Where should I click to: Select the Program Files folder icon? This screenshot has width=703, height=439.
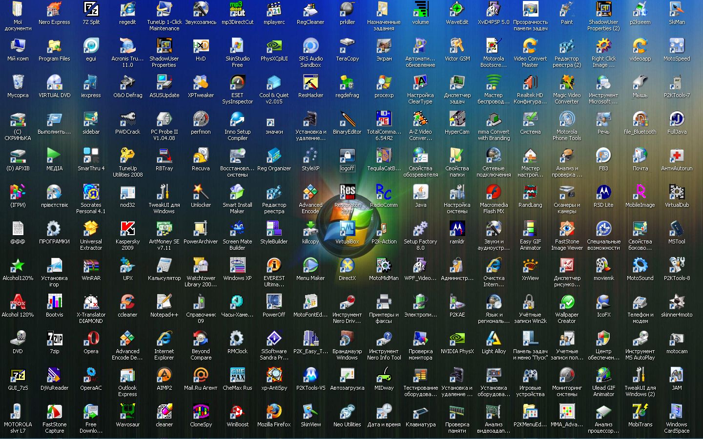pos(54,45)
